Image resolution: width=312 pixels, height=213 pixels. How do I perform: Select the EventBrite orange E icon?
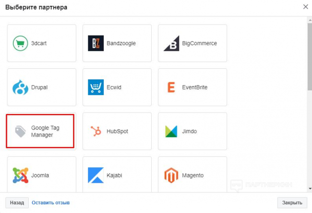(171, 88)
